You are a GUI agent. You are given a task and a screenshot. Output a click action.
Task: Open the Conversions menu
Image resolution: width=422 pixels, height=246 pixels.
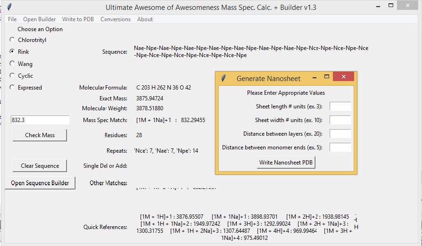click(x=116, y=19)
